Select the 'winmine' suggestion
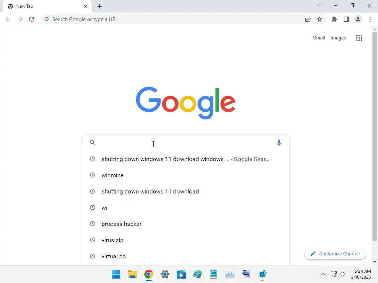 click(186, 175)
